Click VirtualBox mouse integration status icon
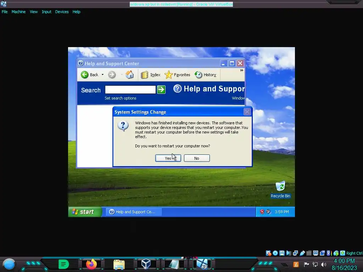Image resolution: width=363 pixels, height=272 pixels. (336, 253)
